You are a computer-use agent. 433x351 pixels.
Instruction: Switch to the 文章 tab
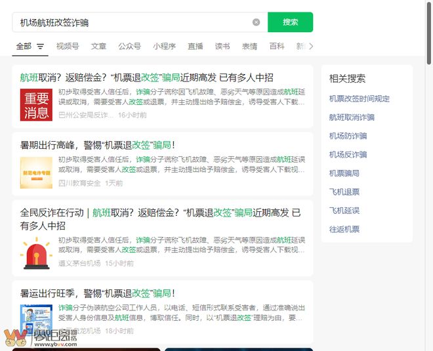[98, 47]
